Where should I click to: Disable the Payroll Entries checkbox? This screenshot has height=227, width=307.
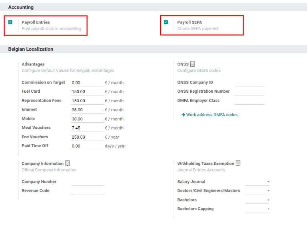tap(10, 22)
